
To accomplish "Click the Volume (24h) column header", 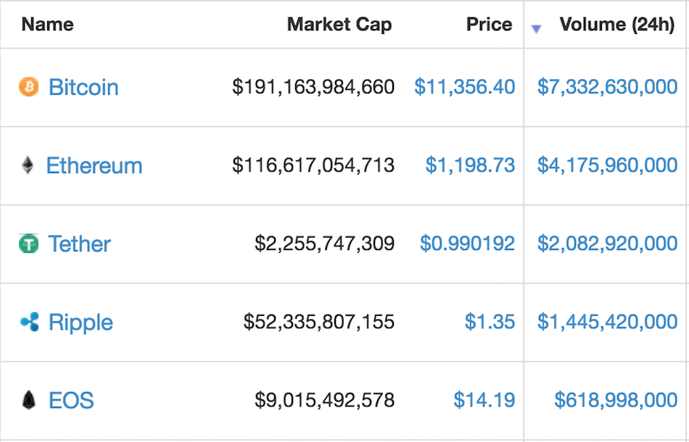I will (616, 25).
